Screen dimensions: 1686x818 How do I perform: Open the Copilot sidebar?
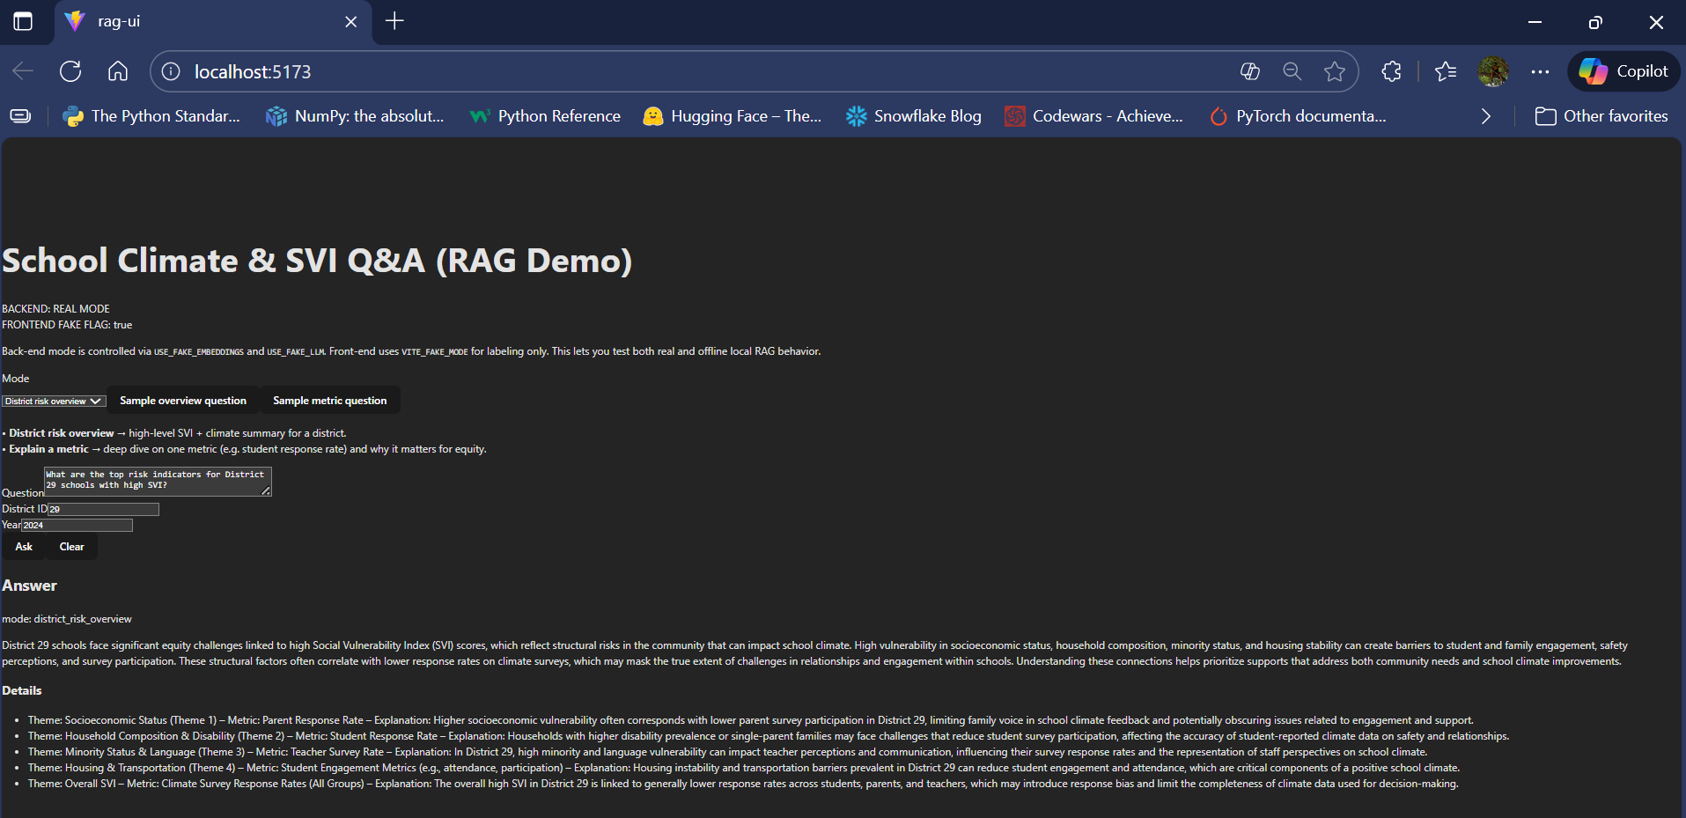point(1623,71)
